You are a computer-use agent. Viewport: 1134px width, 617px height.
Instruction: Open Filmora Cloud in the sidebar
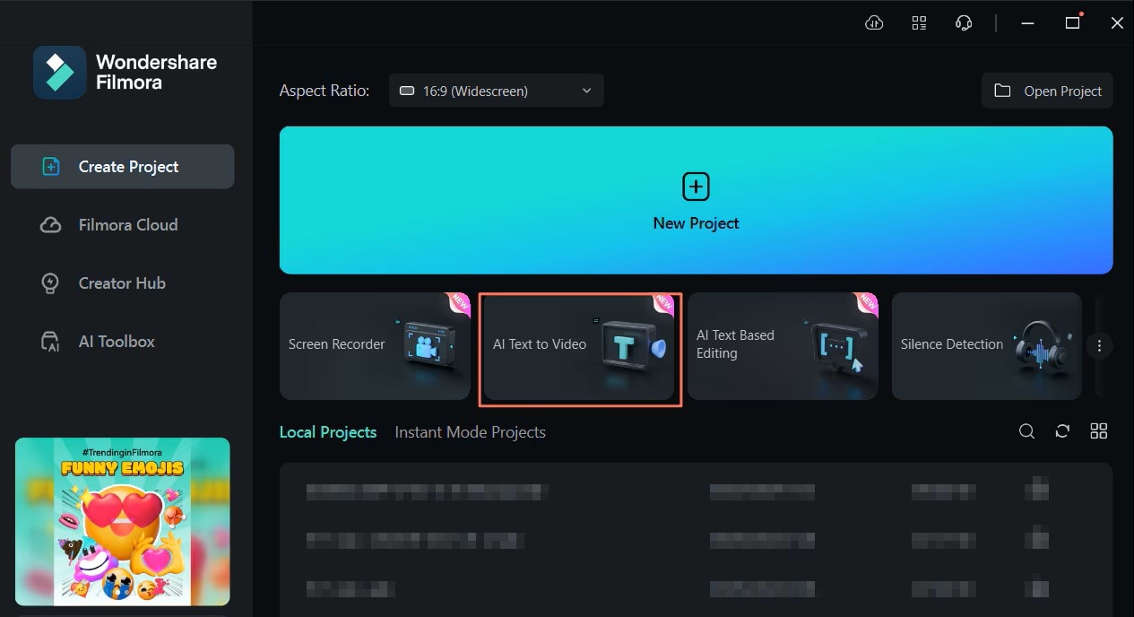[x=123, y=225]
